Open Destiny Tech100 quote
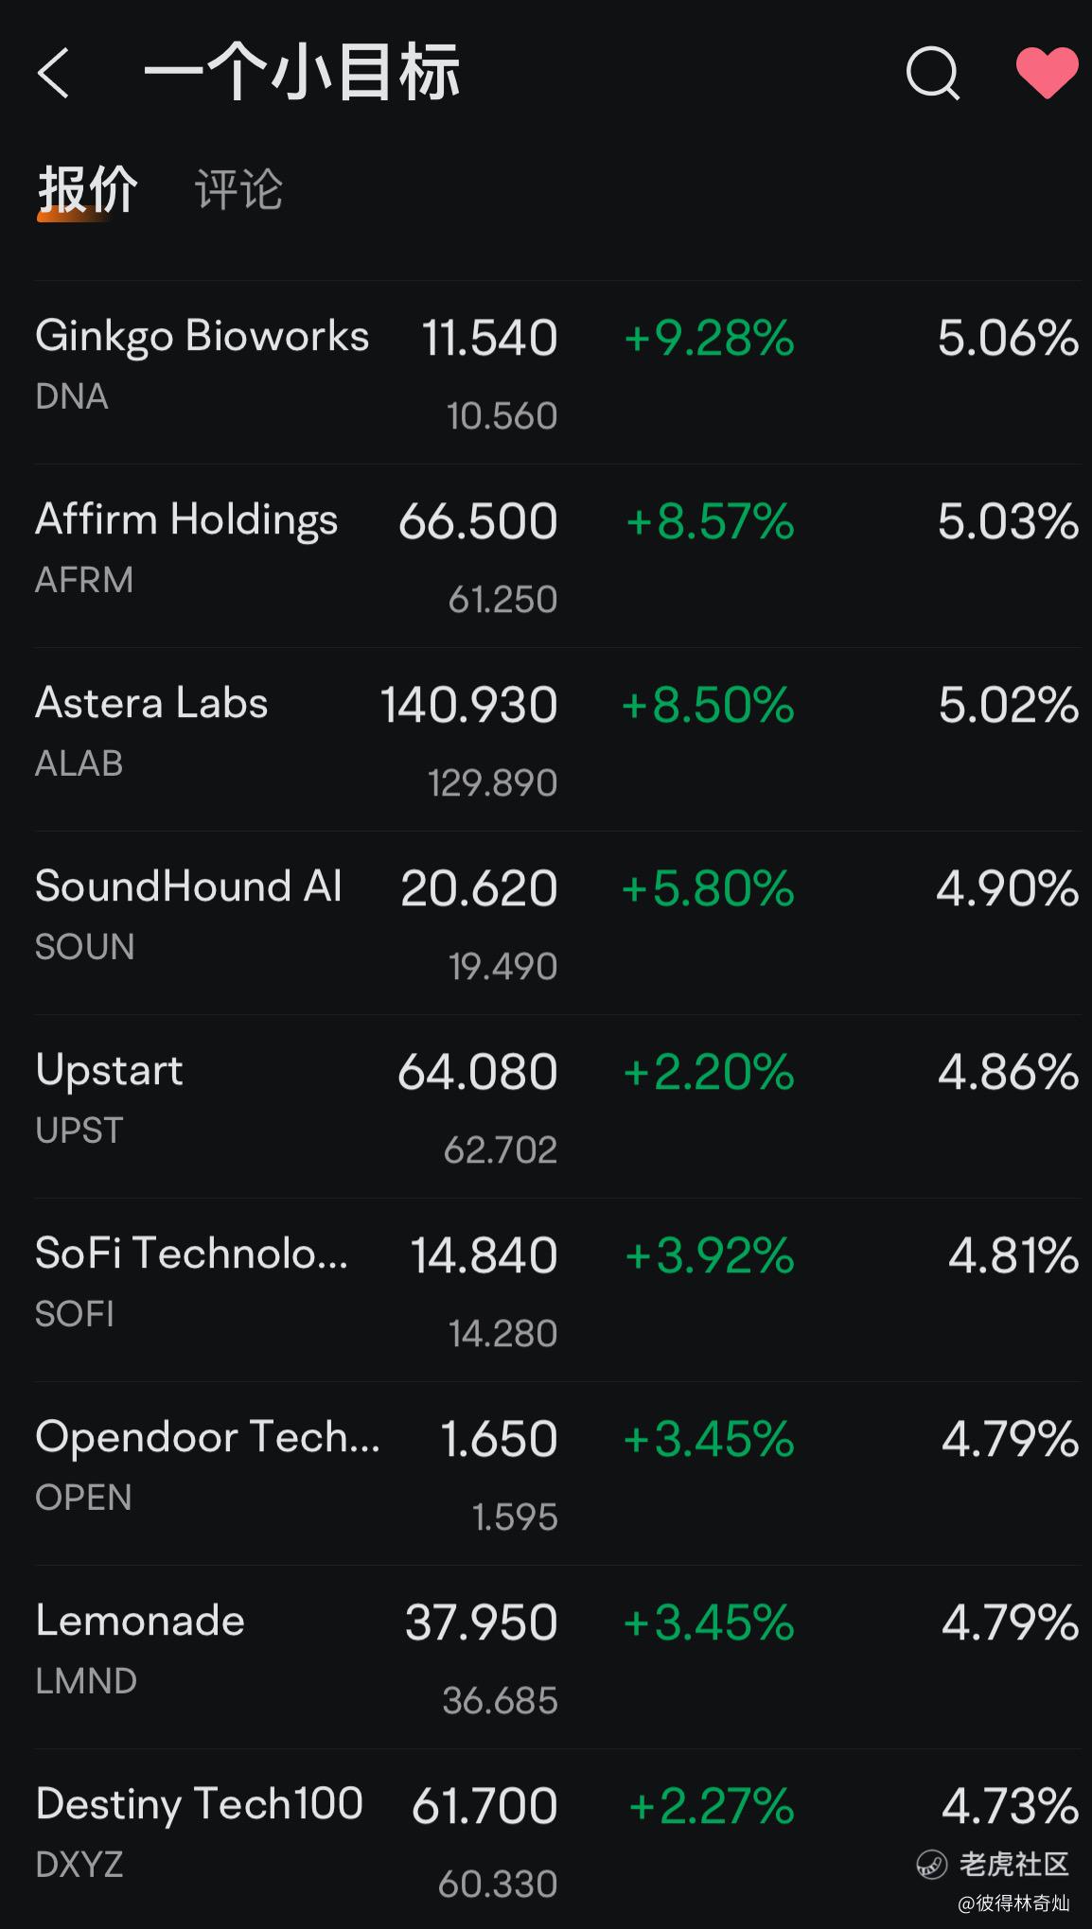The width and height of the screenshot is (1092, 1929). pos(199,1805)
